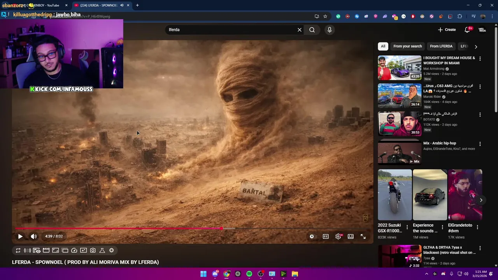Open the Maroki Rider channel link
Image resolution: width=498 pixels, height=280 pixels.
pyautogui.click(x=432, y=97)
